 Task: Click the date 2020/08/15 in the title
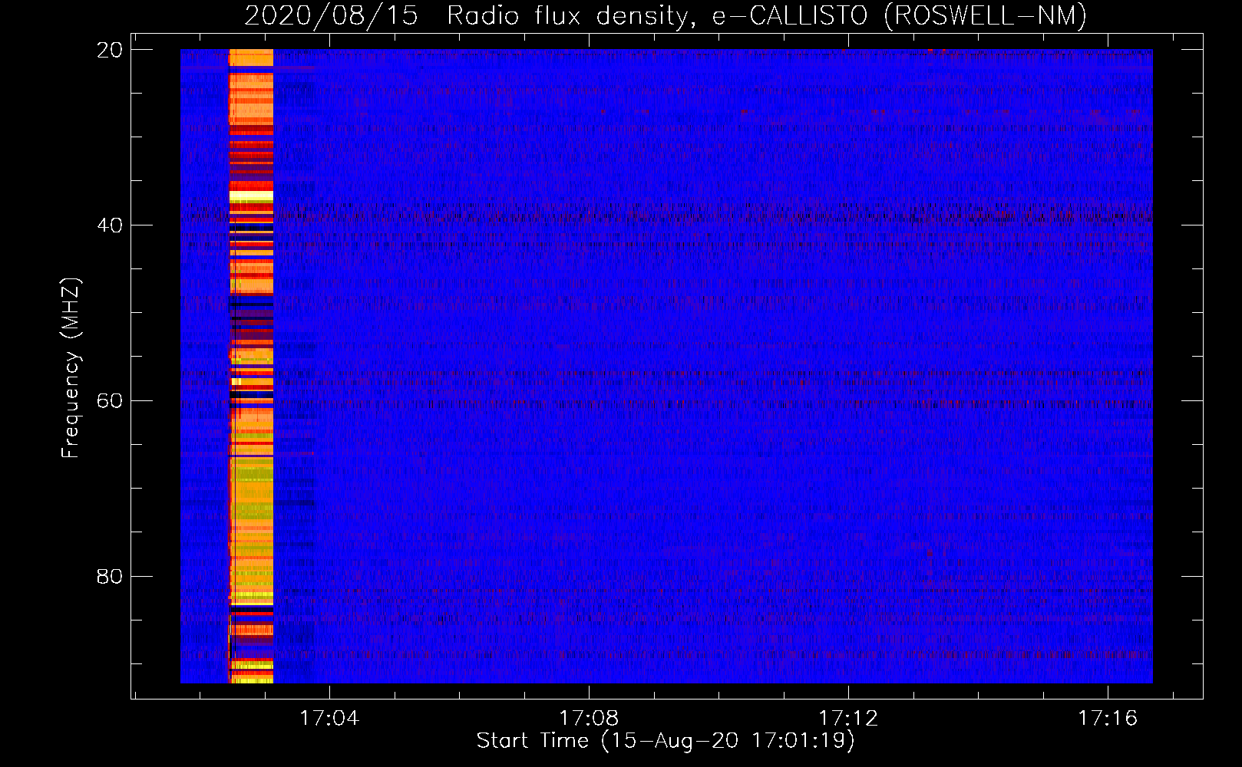pyautogui.click(x=331, y=16)
